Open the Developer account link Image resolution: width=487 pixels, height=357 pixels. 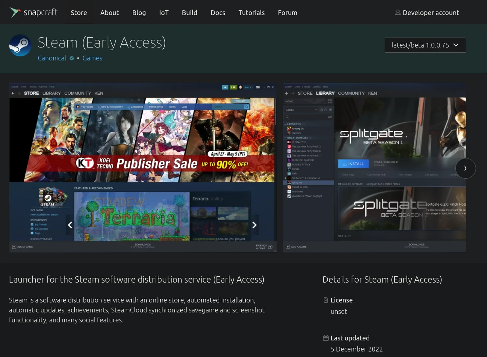(427, 13)
